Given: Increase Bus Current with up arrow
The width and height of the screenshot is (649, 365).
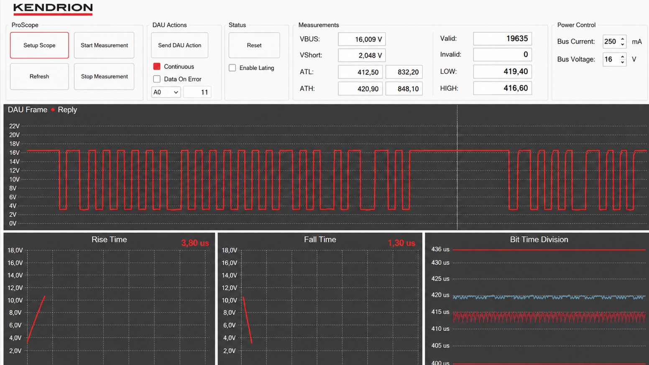Looking at the screenshot, I should (x=623, y=38).
